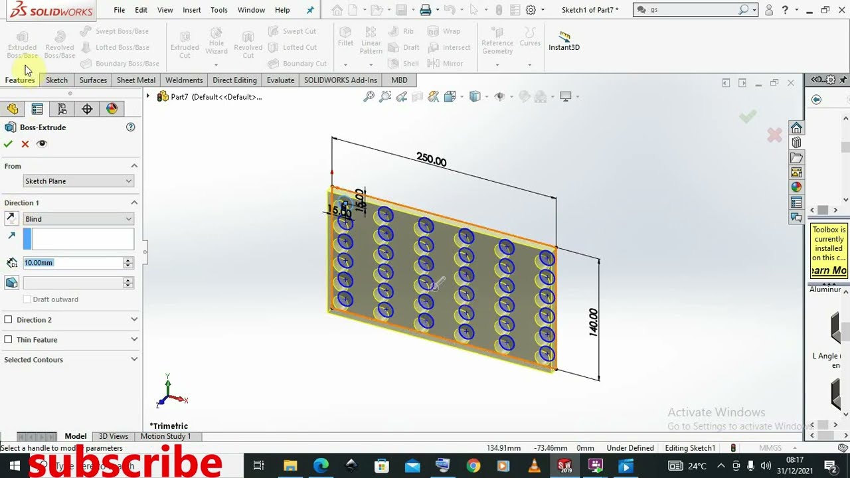Click viewport green OK corner checkmark
850x478 pixels.
748,117
